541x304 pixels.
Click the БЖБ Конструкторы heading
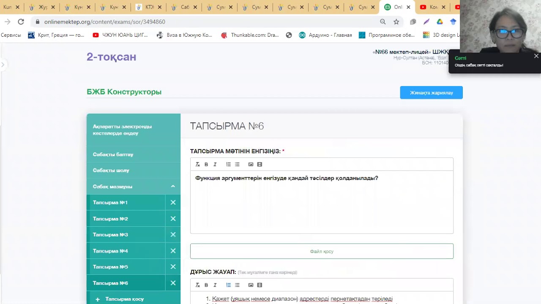point(124,92)
